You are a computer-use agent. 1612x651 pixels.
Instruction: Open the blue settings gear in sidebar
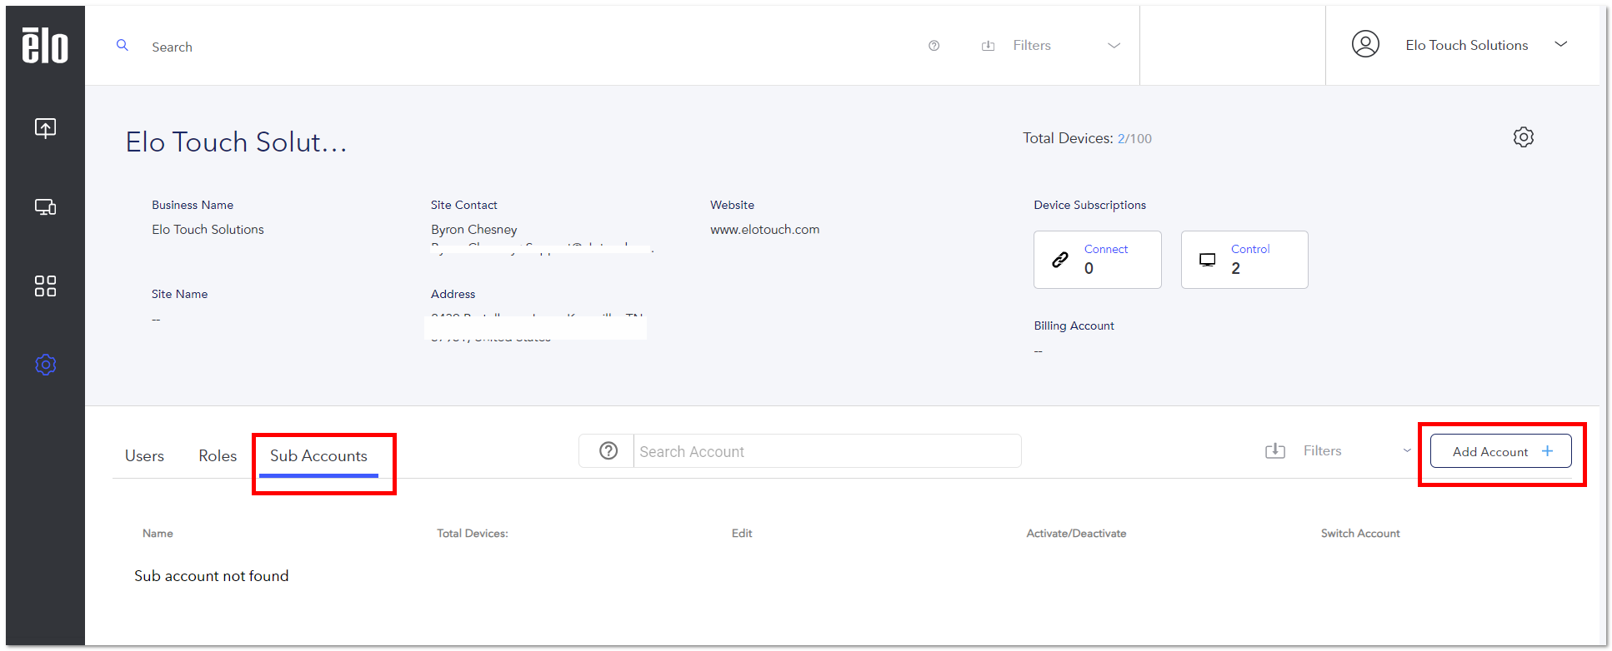[45, 365]
